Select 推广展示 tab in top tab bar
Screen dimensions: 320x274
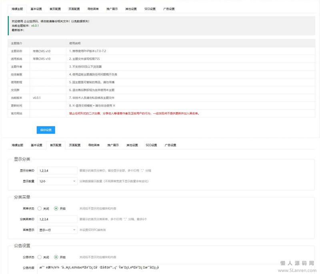pos(112,8)
